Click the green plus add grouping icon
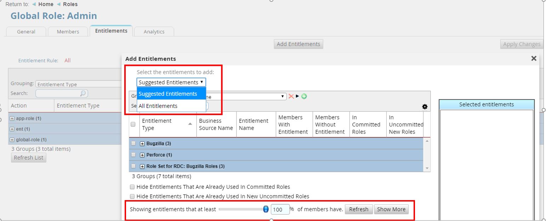 (304, 96)
